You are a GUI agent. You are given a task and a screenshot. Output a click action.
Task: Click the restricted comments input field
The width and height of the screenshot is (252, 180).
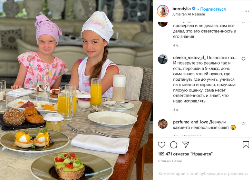(203, 173)
